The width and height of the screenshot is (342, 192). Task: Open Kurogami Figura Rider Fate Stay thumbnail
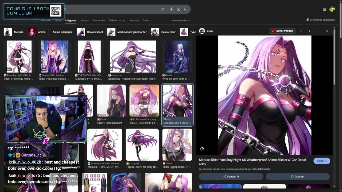142,145
